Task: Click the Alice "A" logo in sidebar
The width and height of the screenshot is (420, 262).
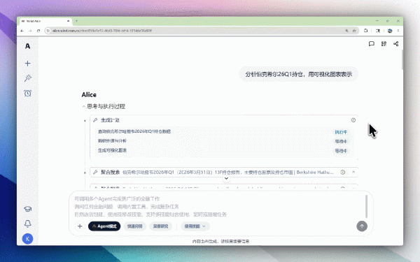Action: (x=27, y=46)
